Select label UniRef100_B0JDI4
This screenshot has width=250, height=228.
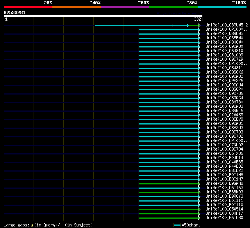pyautogui.click(x=224, y=158)
